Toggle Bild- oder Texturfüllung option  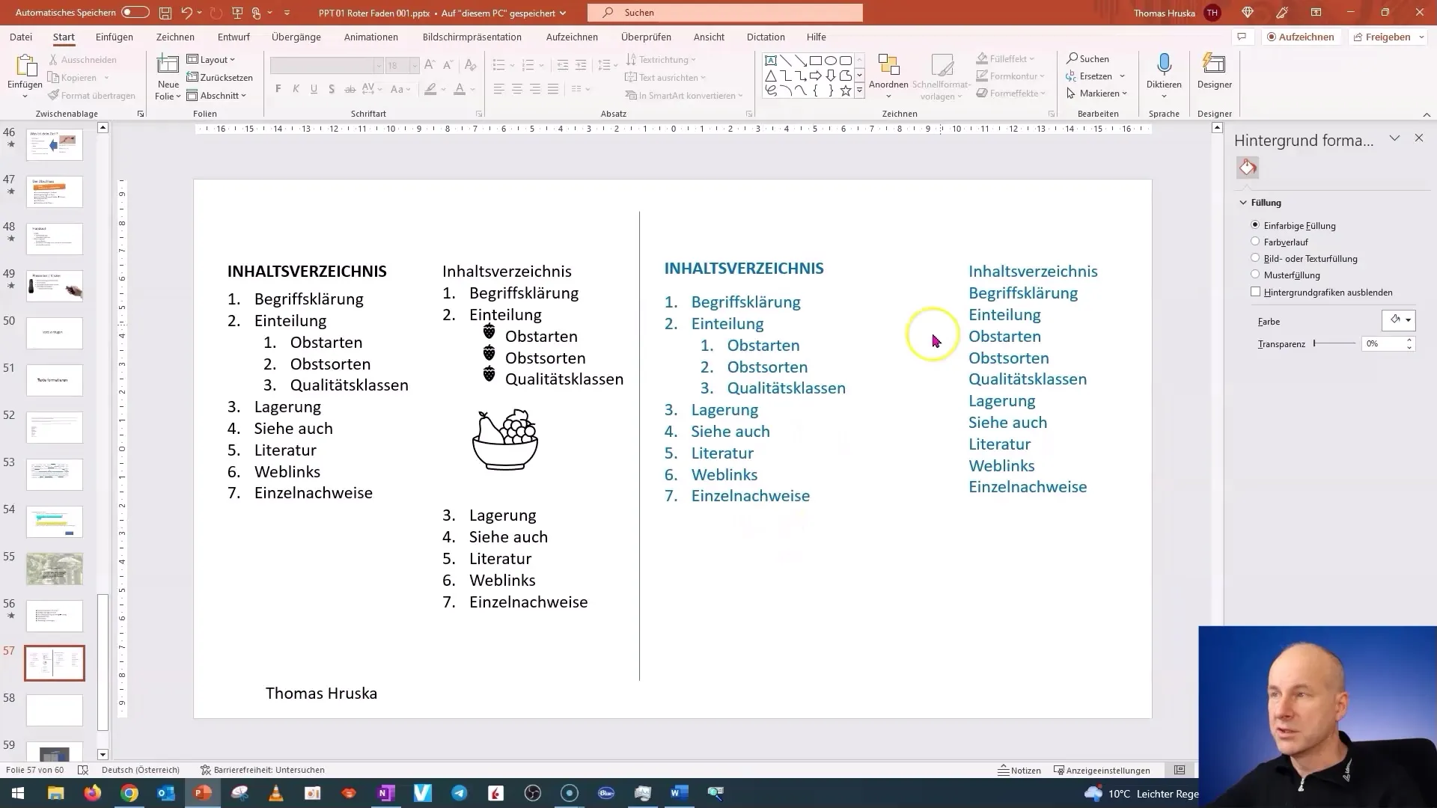coord(1255,257)
